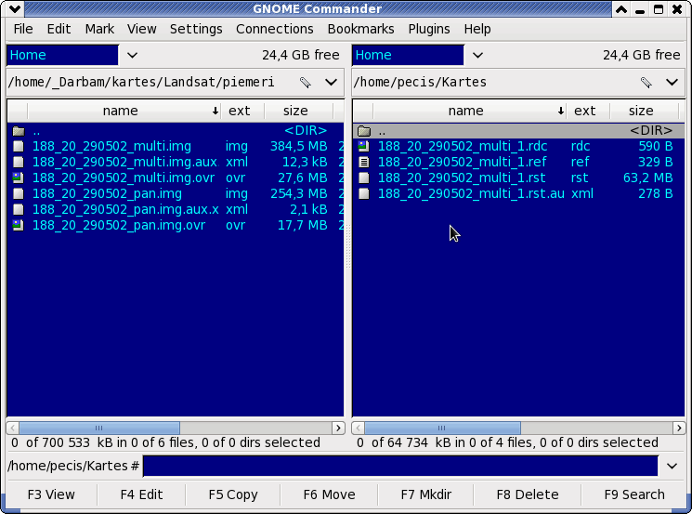Open the Settings menu
Viewport: 692px width, 514px height.
click(x=196, y=29)
